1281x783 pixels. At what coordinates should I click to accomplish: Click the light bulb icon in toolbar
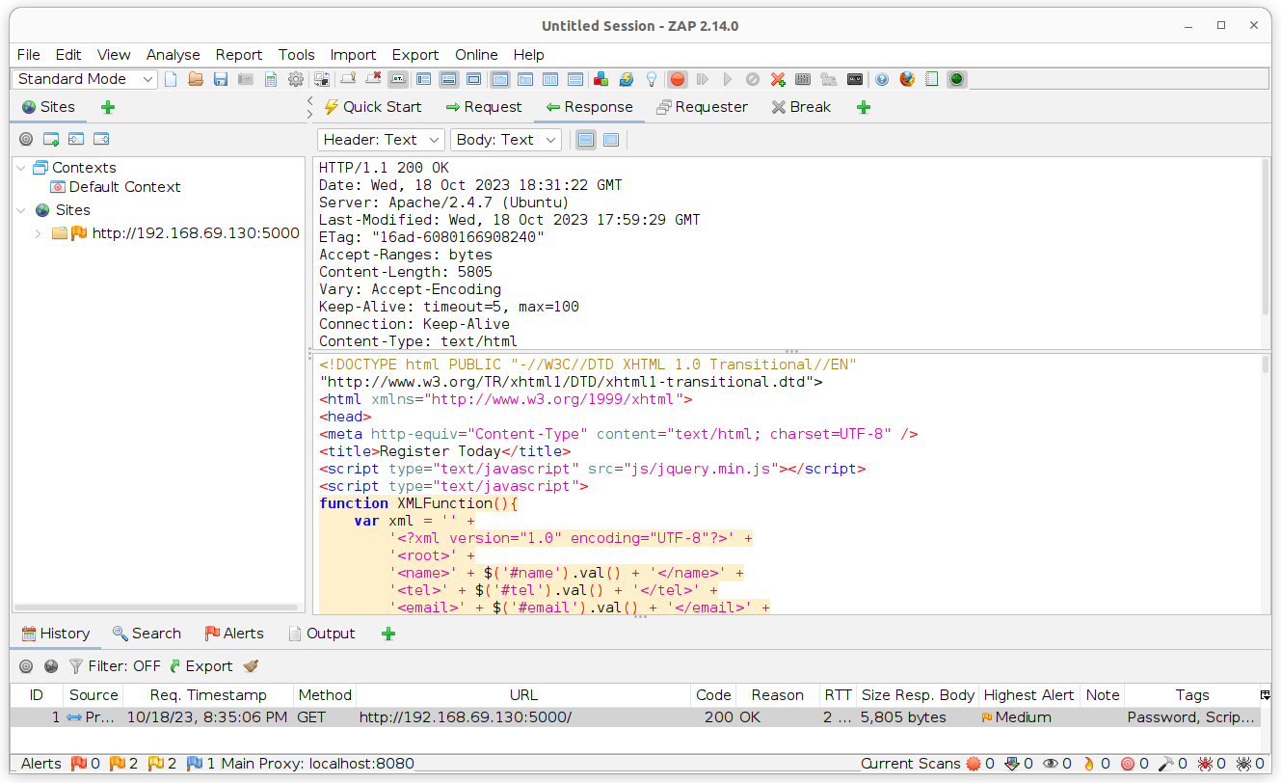point(652,79)
